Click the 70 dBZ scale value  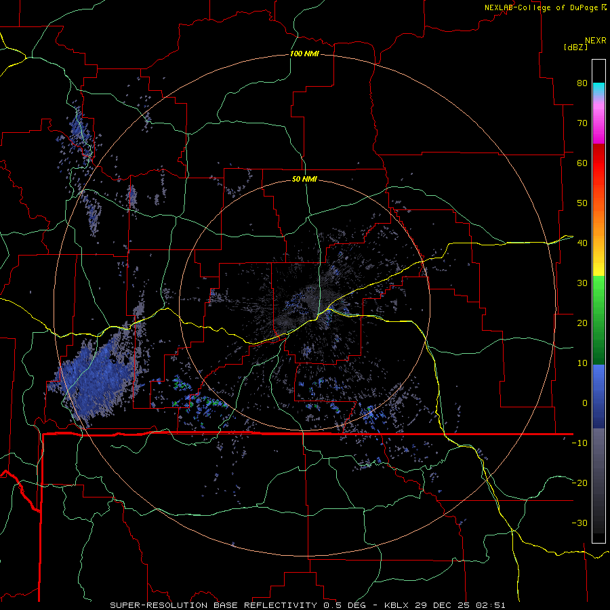coord(582,123)
